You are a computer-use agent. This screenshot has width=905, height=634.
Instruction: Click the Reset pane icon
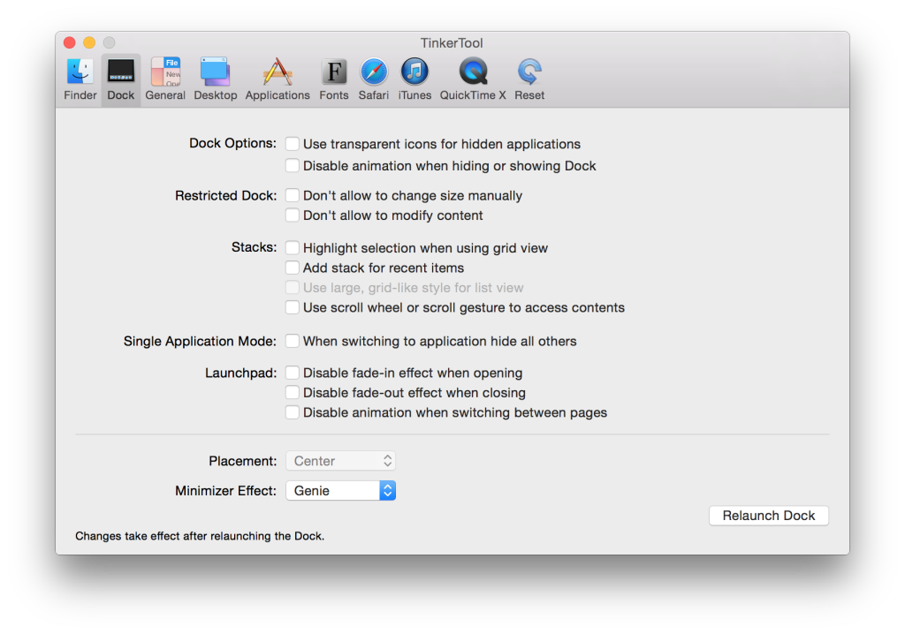[529, 72]
